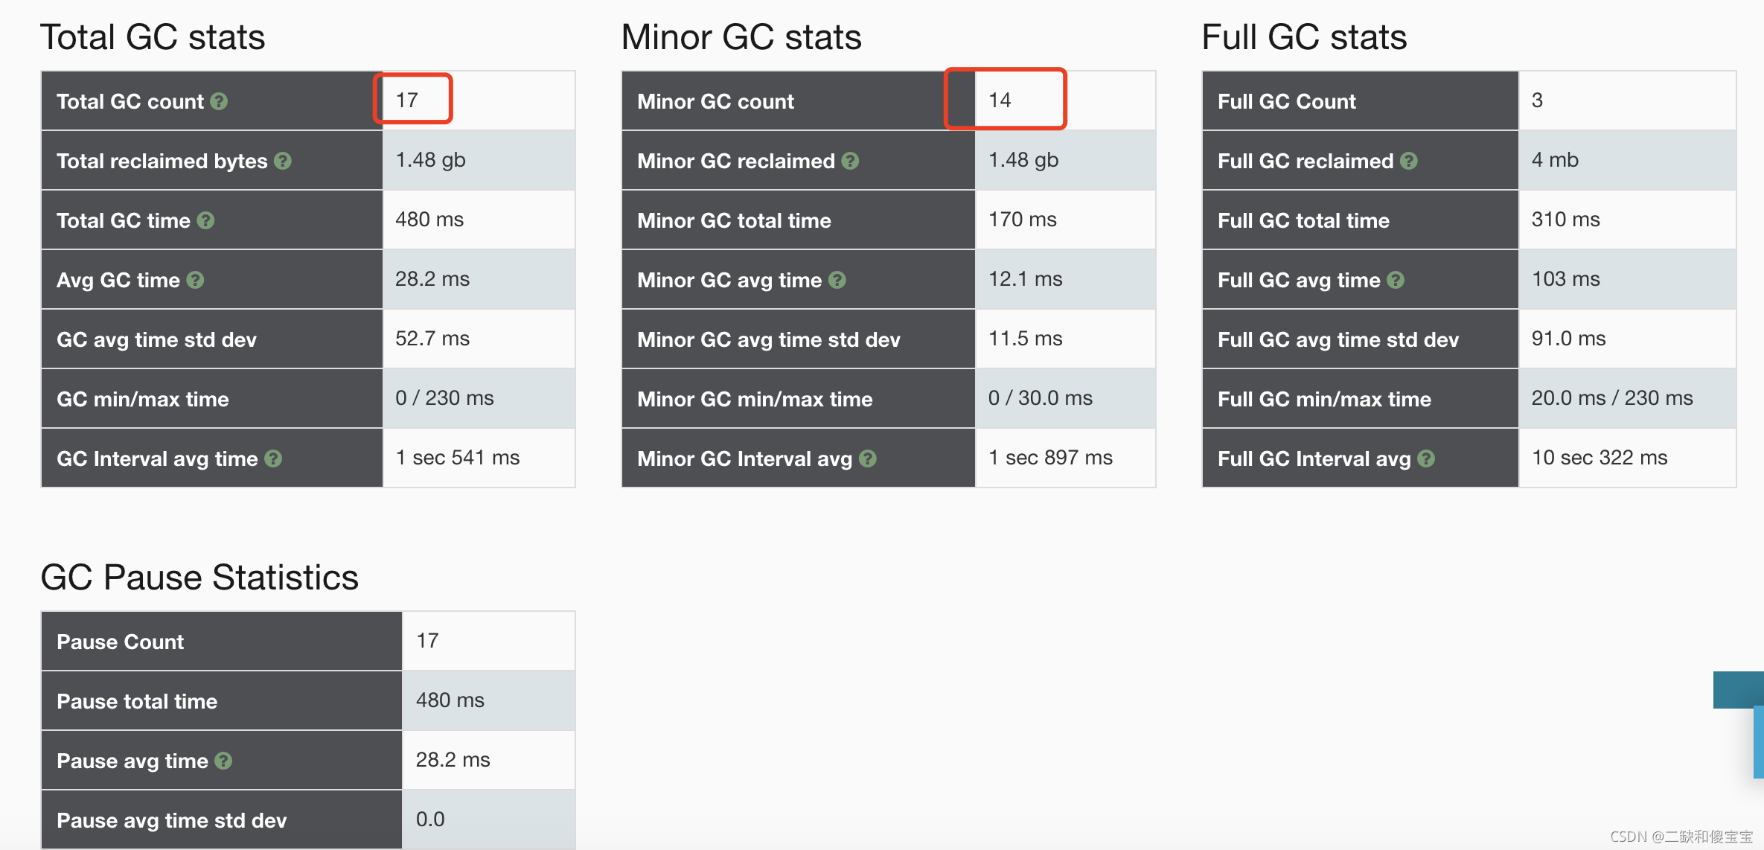Click help icon beside Minor GC avg time
The height and width of the screenshot is (850, 1764).
(837, 280)
